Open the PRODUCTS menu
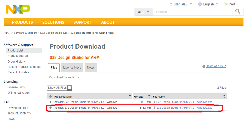 coord(22,22)
